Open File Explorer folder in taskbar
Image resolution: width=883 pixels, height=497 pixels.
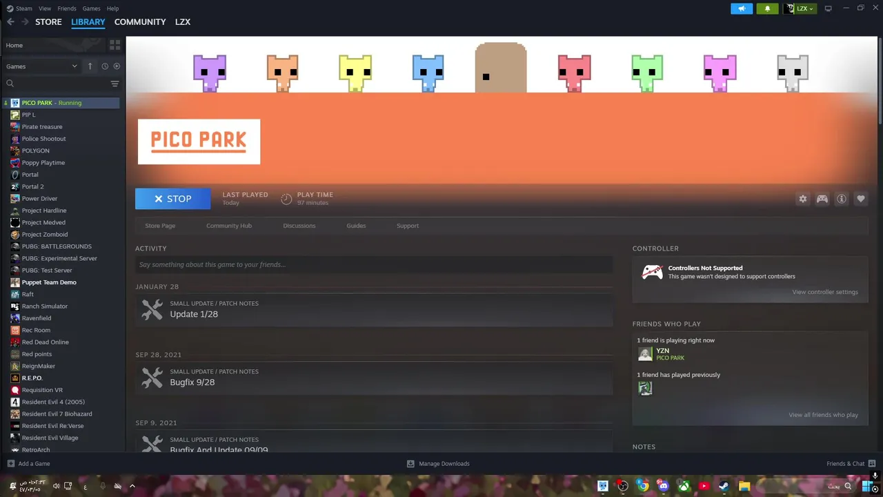[744, 486]
